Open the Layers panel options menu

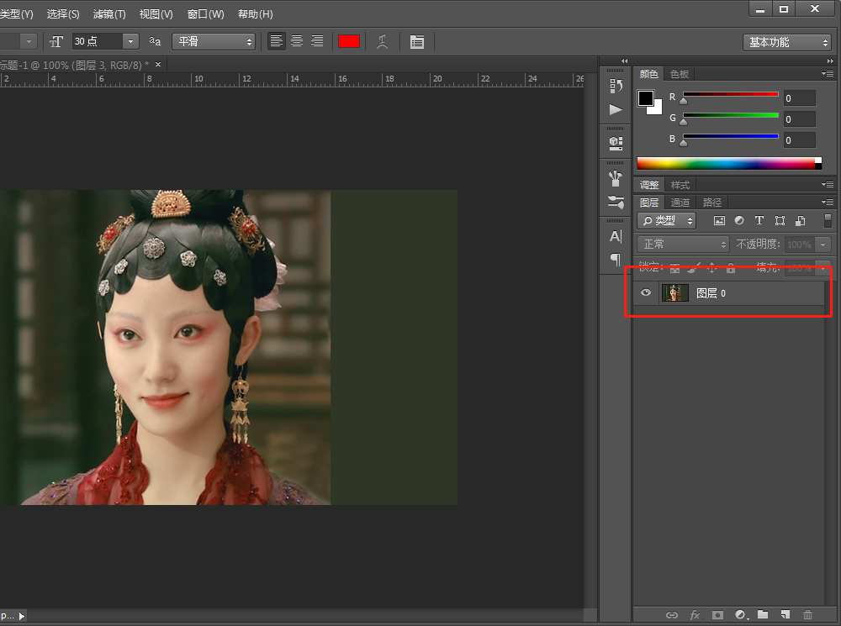(828, 202)
